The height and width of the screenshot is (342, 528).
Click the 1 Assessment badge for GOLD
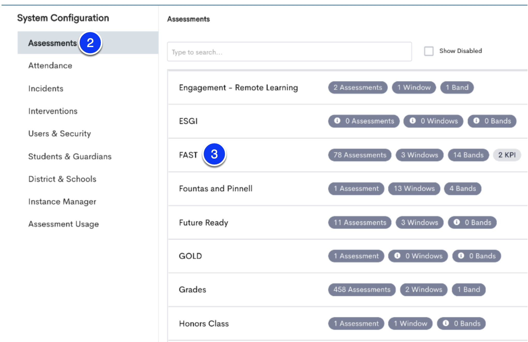(356, 256)
